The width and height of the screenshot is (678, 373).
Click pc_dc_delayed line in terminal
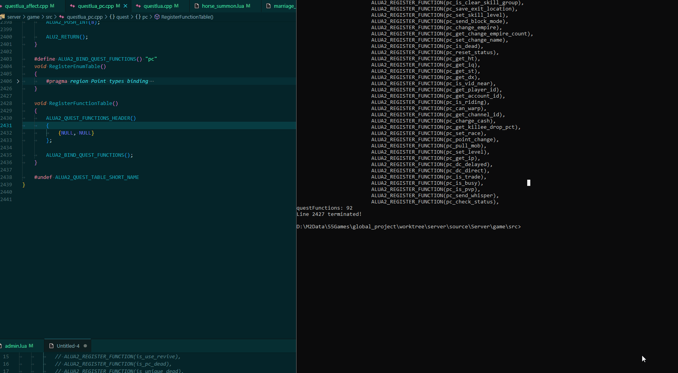tap(432, 165)
